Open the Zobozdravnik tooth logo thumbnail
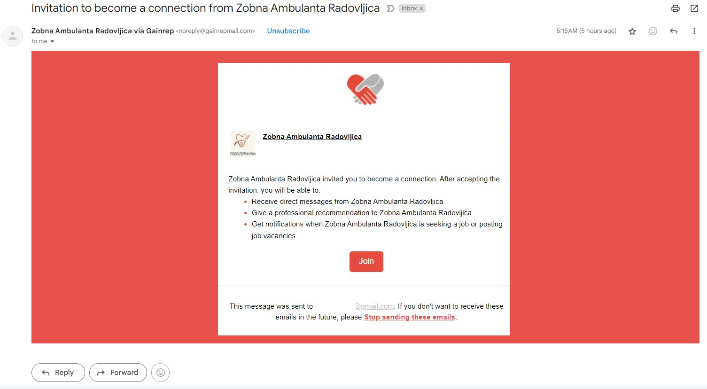Image resolution: width=707 pixels, height=389 pixels. pyautogui.click(x=242, y=144)
